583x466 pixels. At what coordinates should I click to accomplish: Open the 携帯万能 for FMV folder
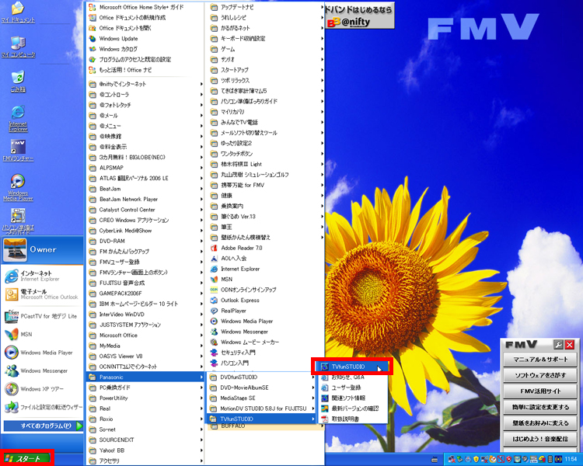click(x=266, y=185)
